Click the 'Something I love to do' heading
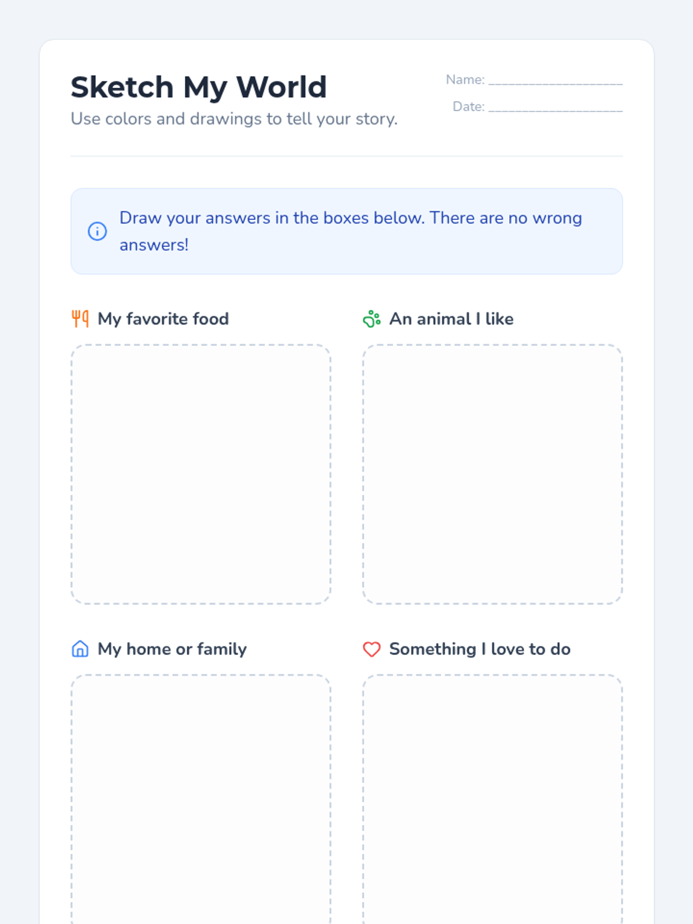This screenshot has height=924, width=693. [479, 649]
